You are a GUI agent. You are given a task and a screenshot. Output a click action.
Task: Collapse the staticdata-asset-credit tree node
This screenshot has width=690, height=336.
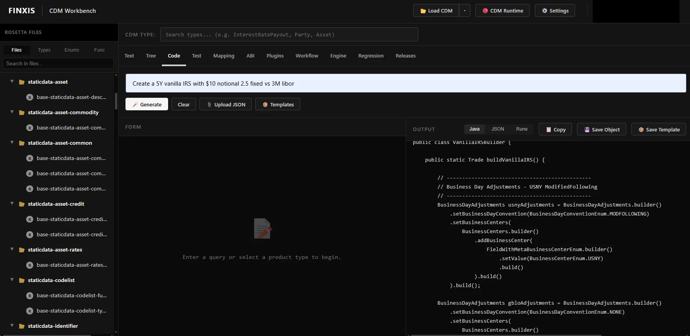pyautogui.click(x=12, y=203)
